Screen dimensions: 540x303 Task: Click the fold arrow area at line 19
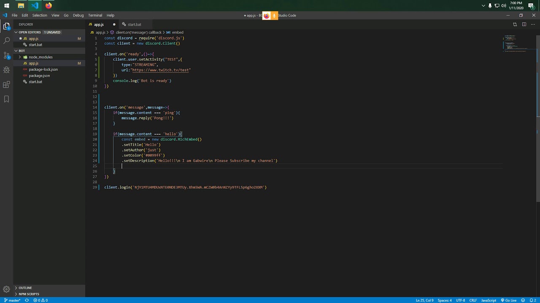101,134
